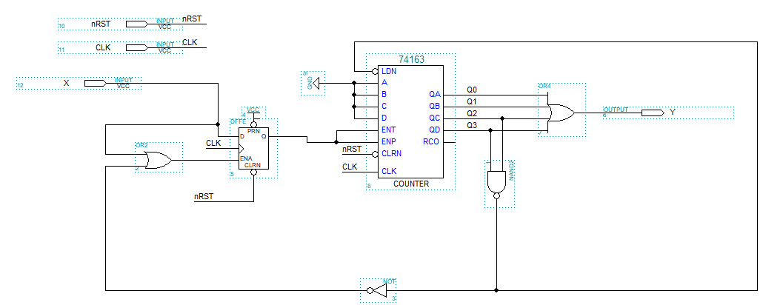Click the COUNTER label under the chip
763x305 pixels.
click(411, 184)
